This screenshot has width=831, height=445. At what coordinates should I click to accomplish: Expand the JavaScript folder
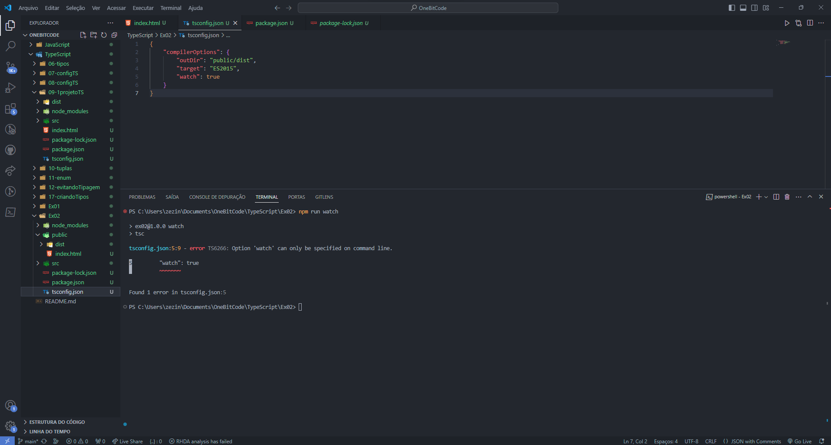(57, 44)
